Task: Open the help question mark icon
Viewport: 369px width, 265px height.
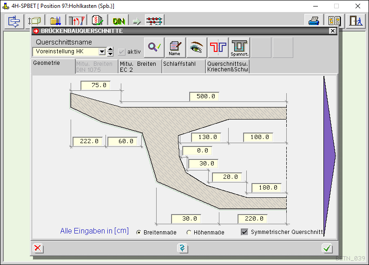Action: pyautogui.click(x=182, y=248)
